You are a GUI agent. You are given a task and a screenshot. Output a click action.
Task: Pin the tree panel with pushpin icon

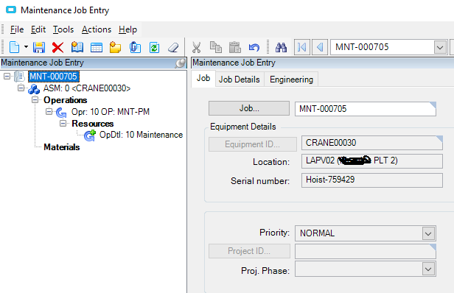coord(180,63)
